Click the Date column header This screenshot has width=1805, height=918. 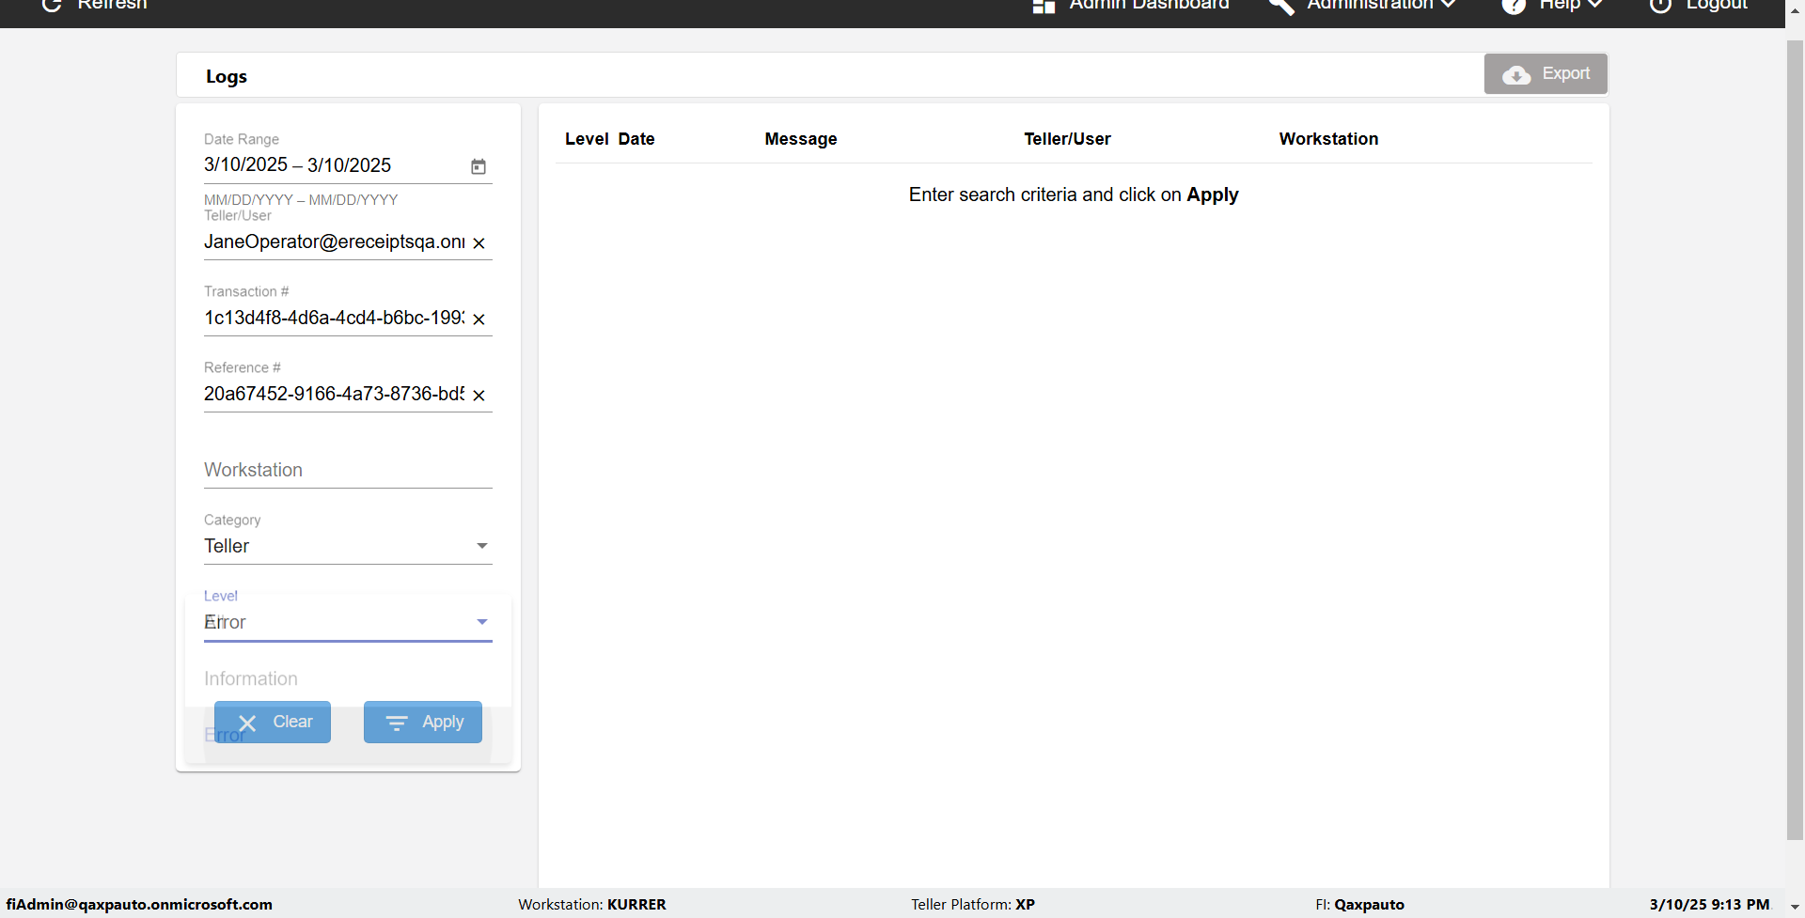[636, 139]
